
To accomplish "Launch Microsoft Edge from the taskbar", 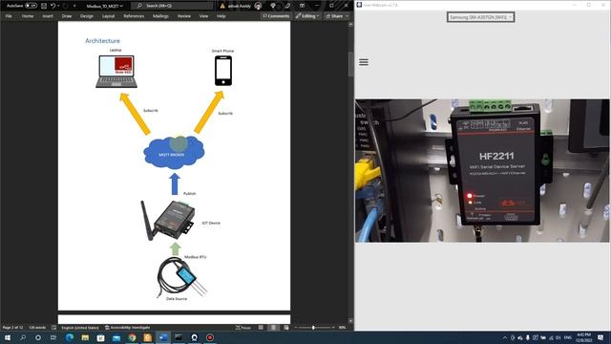I will pos(70,337).
